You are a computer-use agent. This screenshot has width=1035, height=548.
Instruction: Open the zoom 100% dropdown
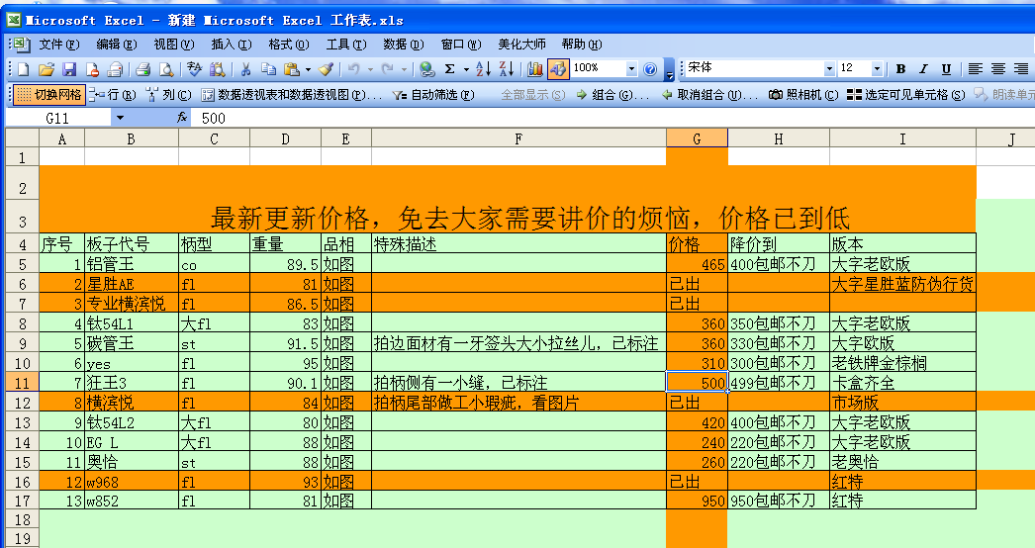(x=631, y=69)
